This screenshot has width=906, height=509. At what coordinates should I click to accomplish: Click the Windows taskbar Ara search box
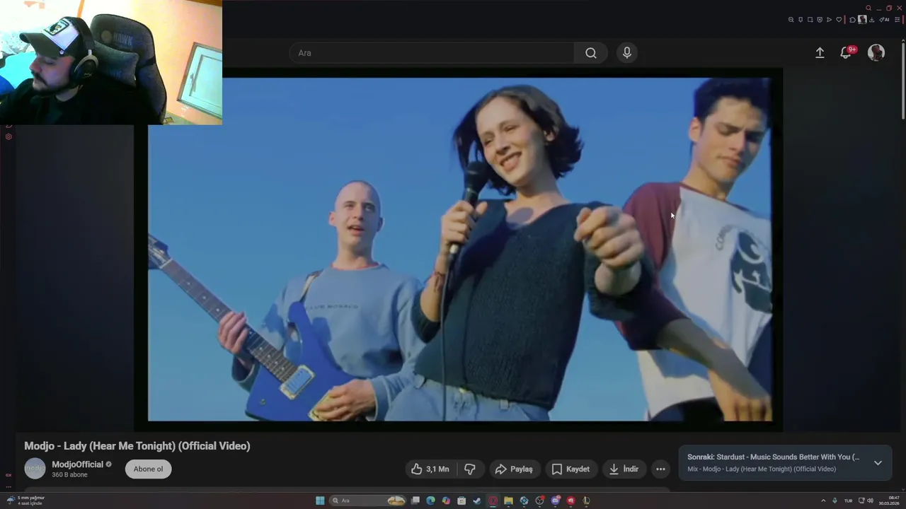click(x=368, y=501)
